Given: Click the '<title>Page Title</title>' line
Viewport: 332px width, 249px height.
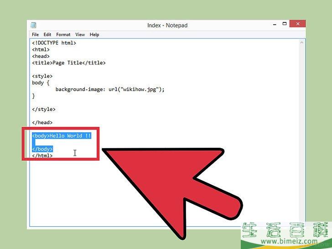Looking at the screenshot, I should tap(69, 62).
